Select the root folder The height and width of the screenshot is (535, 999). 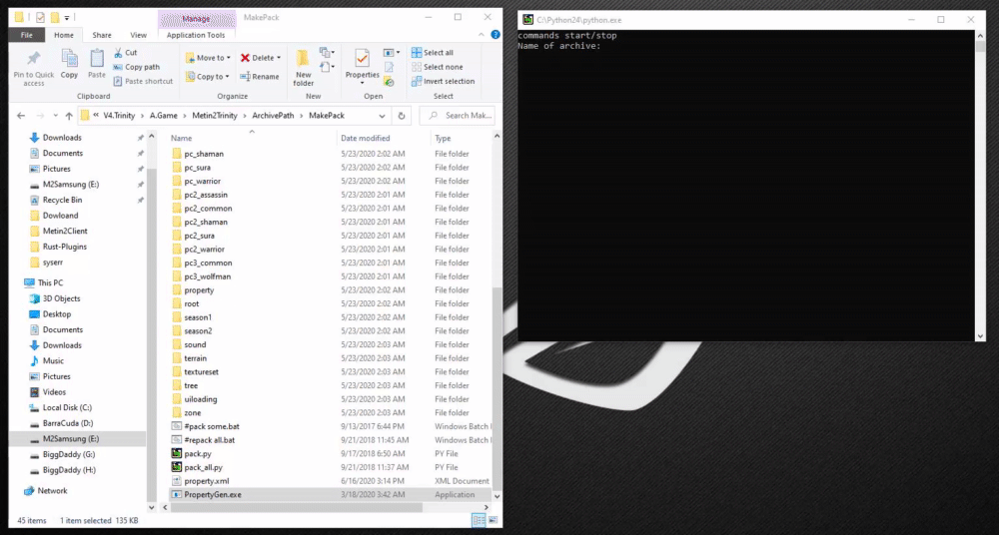coord(191,303)
